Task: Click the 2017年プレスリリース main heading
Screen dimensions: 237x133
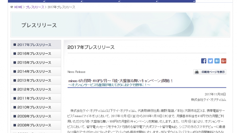Action: tap(91, 47)
